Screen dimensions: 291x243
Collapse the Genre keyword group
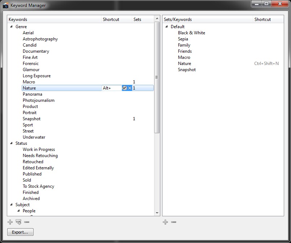coord(11,27)
